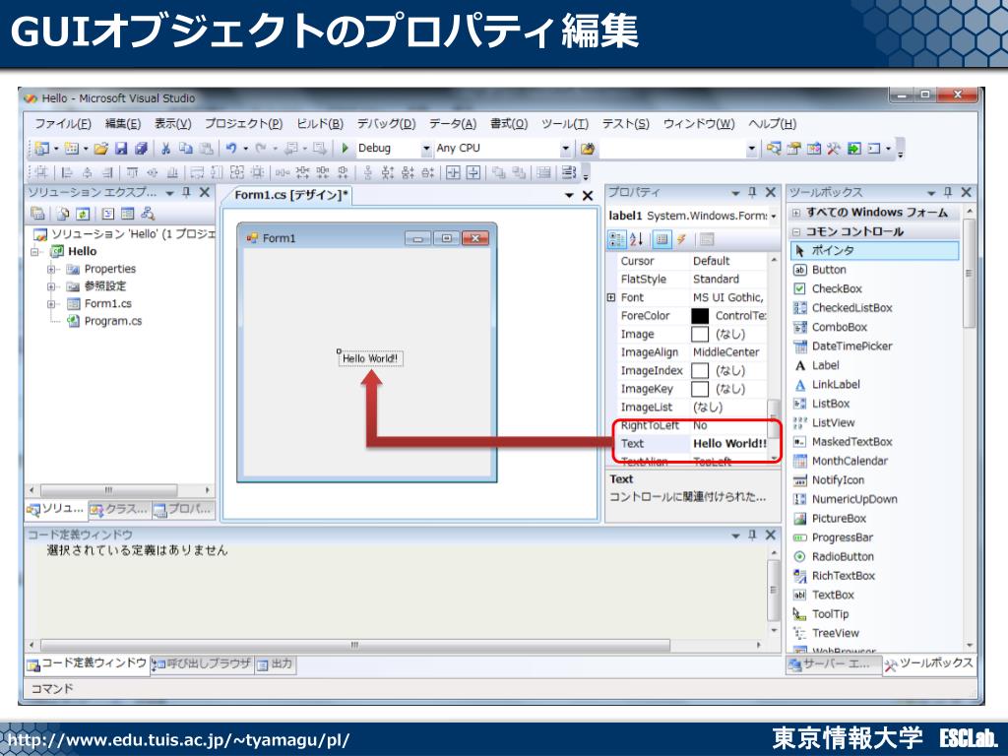Select the Pointer tool in Toolbox
Image resolution: width=1008 pixels, height=756 pixels.
(875, 251)
